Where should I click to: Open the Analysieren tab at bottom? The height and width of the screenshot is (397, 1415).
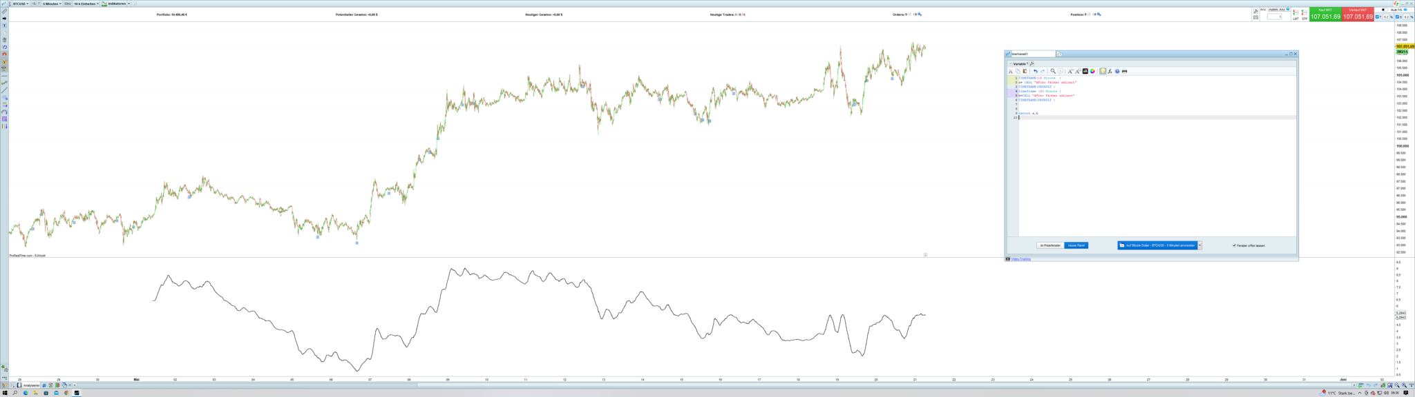point(28,385)
